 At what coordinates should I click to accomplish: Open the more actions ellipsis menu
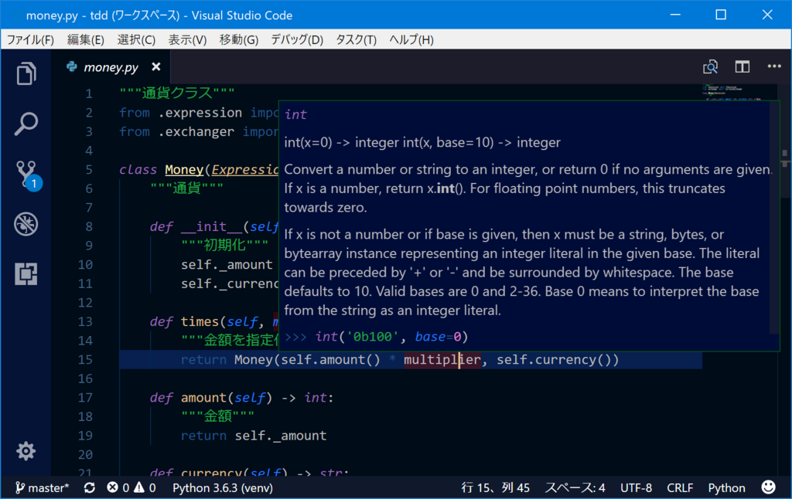tap(773, 66)
